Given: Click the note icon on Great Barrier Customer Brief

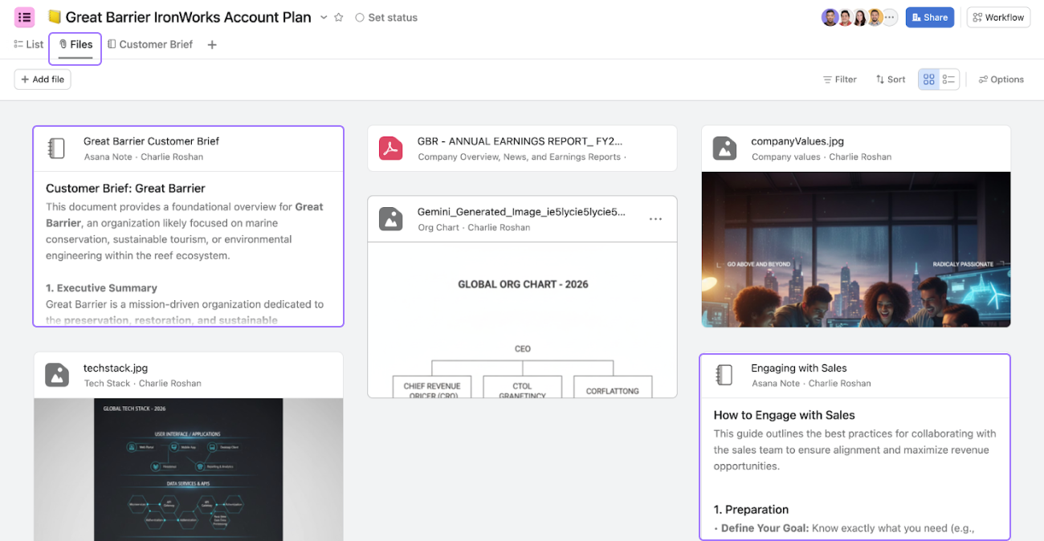Looking at the screenshot, I should [56, 148].
